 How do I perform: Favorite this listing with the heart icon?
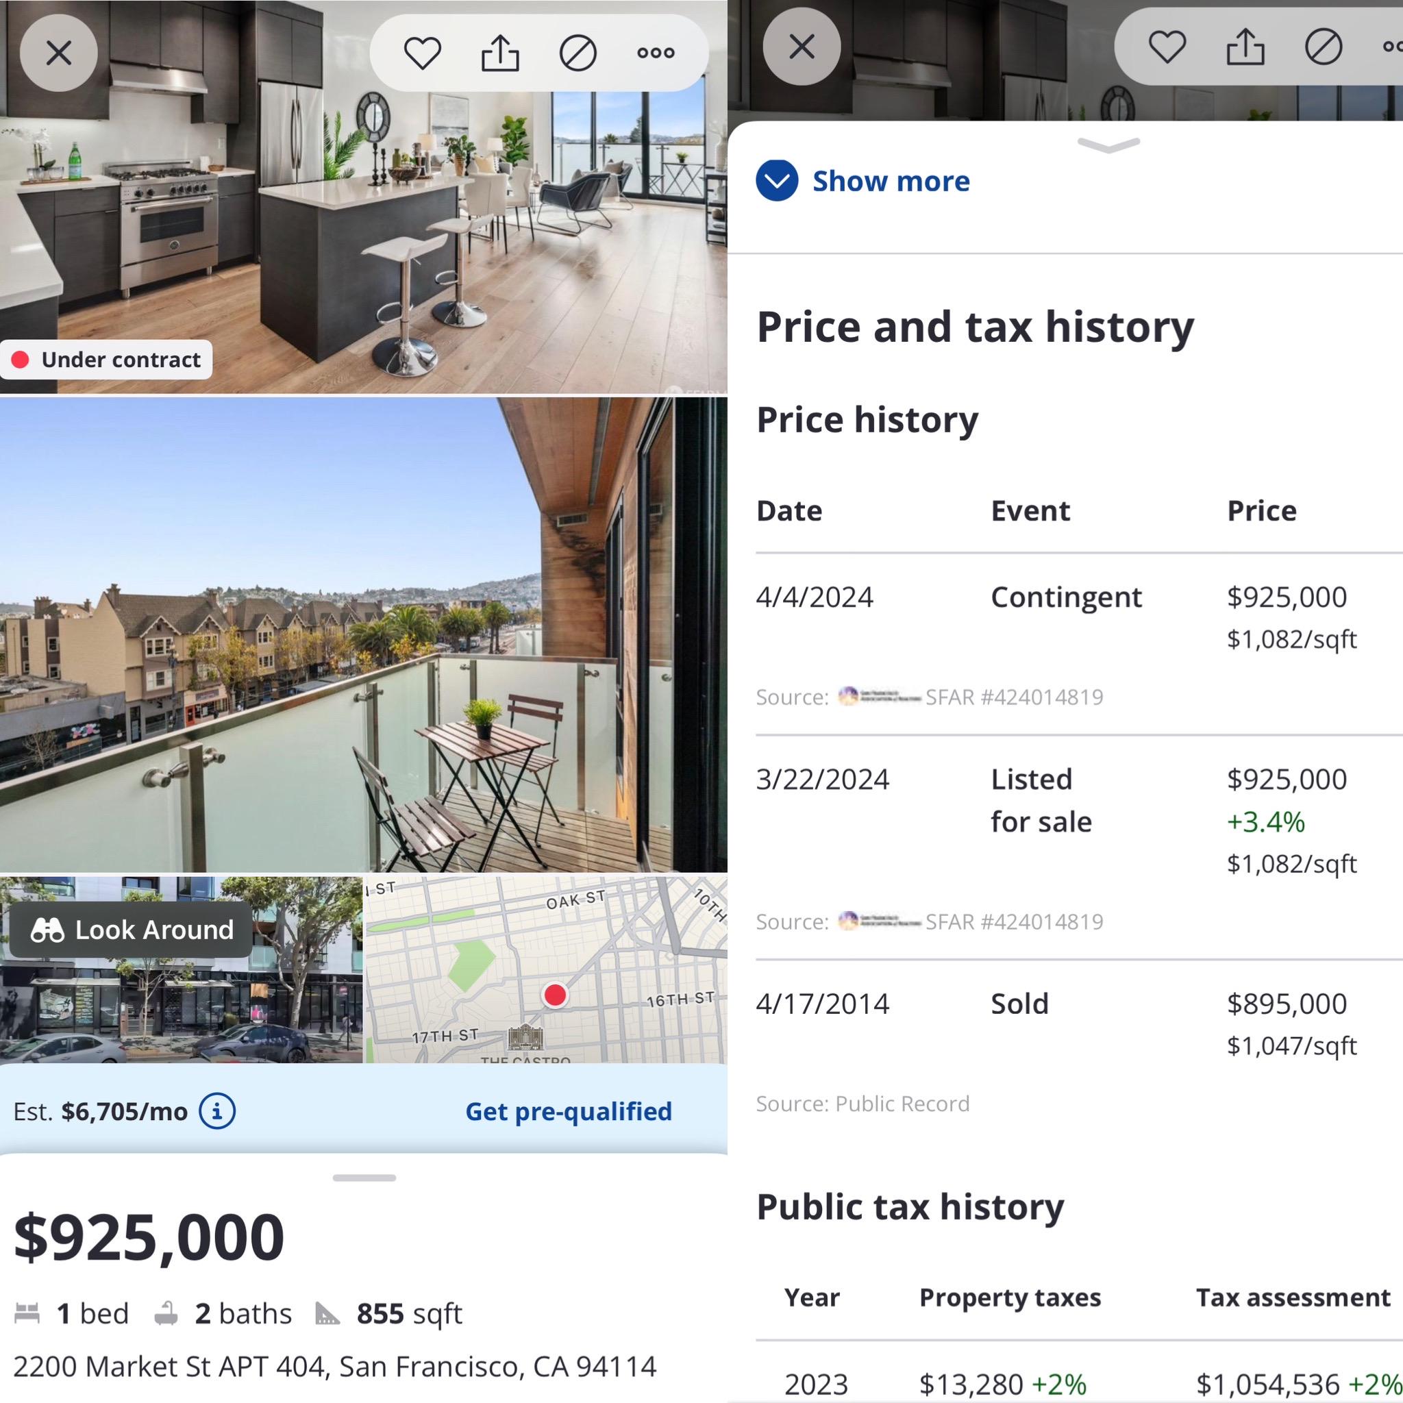(423, 51)
